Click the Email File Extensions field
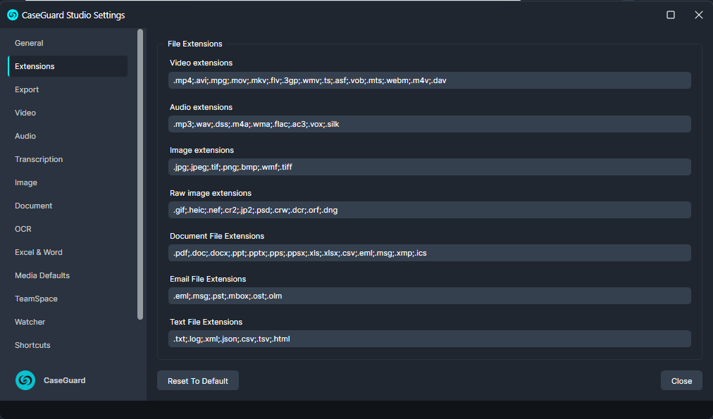Screen dimensions: 713x419 tap(429, 296)
